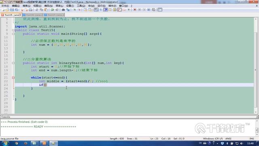Image resolution: width=259 pixels, height=146 pixels.
Task: Open the Function List toolbar icon
Action: pos(119,10)
